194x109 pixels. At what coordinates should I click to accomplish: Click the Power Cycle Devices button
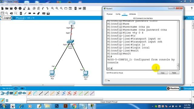[x=16, y=88]
